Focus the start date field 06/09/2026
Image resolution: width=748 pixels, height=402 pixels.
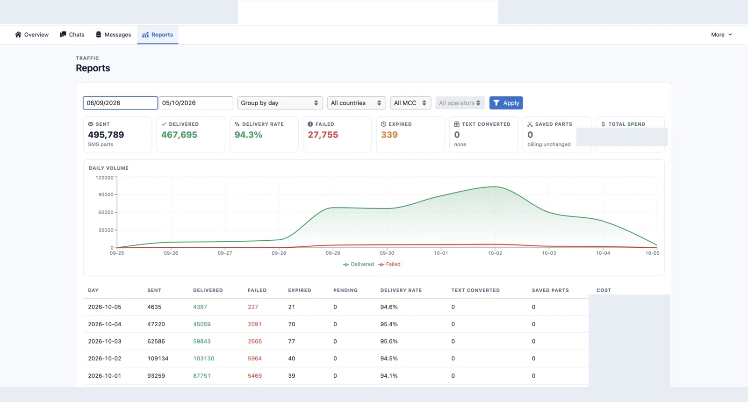coord(120,103)
